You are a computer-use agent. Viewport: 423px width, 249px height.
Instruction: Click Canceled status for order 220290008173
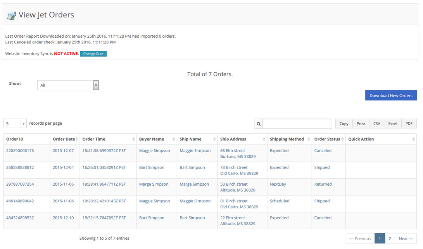(x=323, y=151)
